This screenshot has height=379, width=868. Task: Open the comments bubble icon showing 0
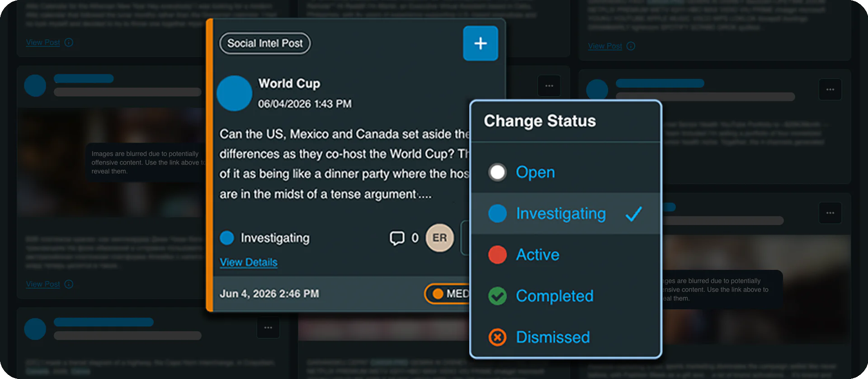coord(397,238)
